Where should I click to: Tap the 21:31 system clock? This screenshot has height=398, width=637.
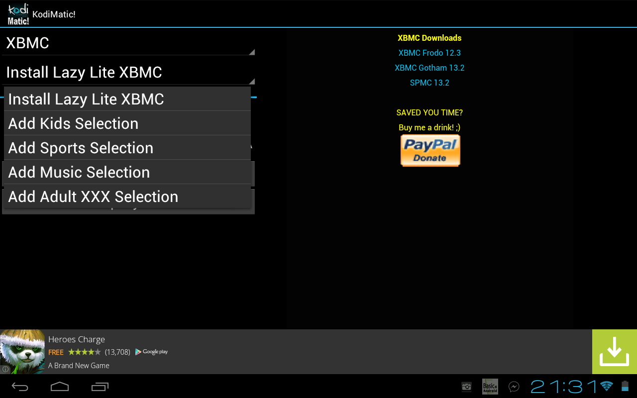[564, 387]
